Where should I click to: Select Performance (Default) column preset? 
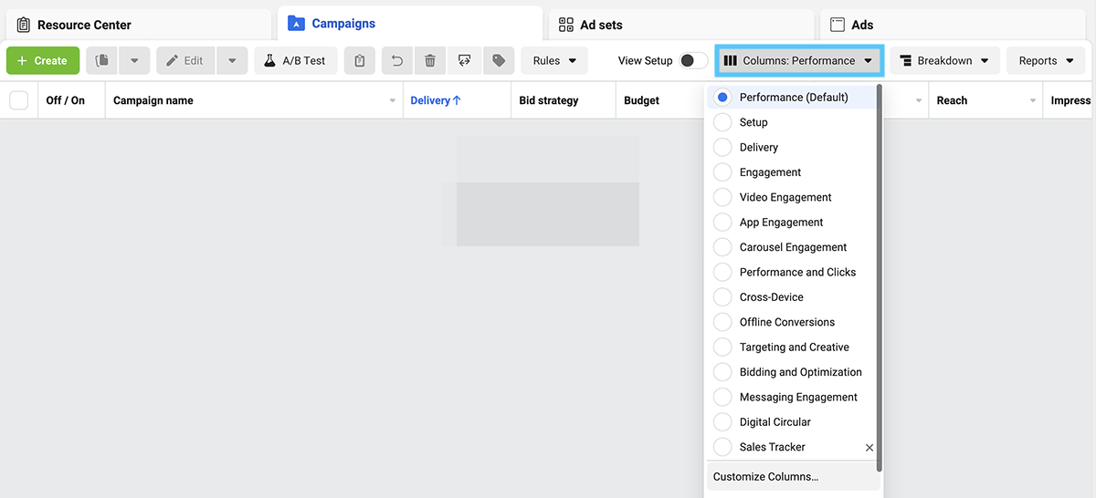(792, 98)
